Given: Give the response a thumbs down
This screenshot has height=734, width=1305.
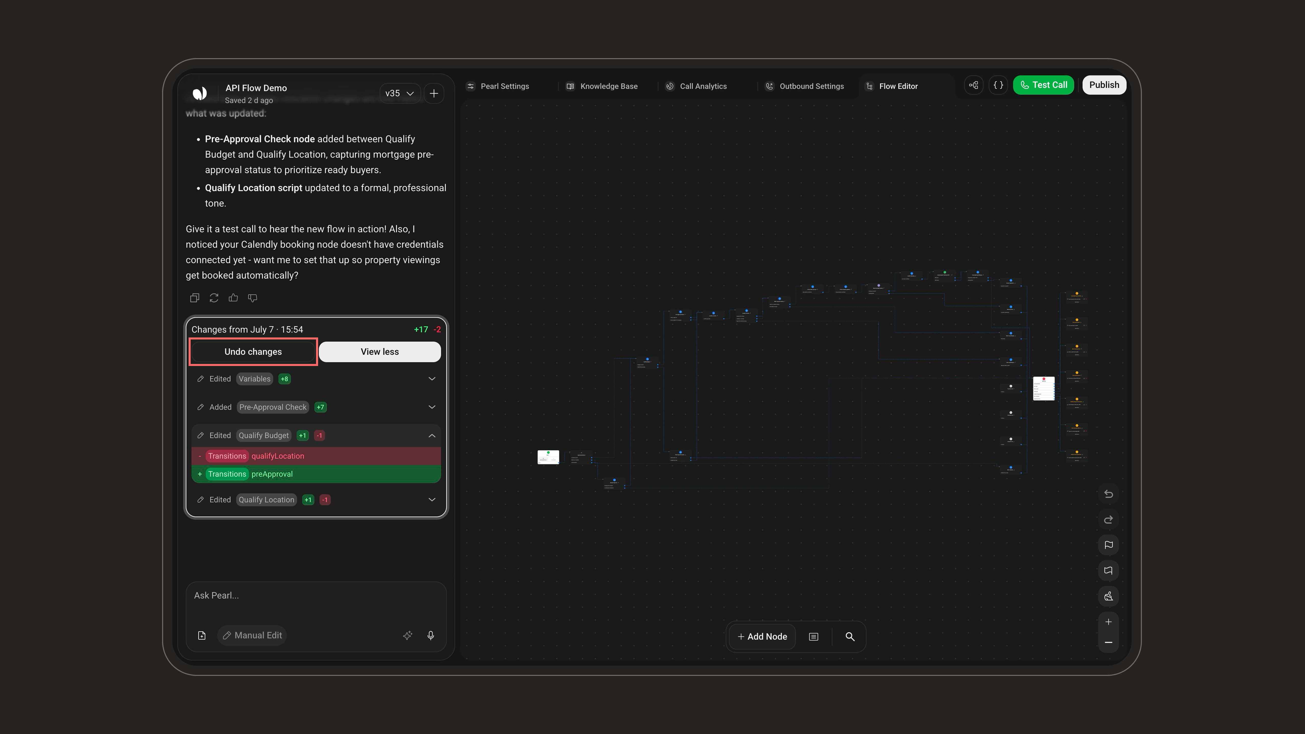Looking at the screenshot, I should (x=252, y=298).
